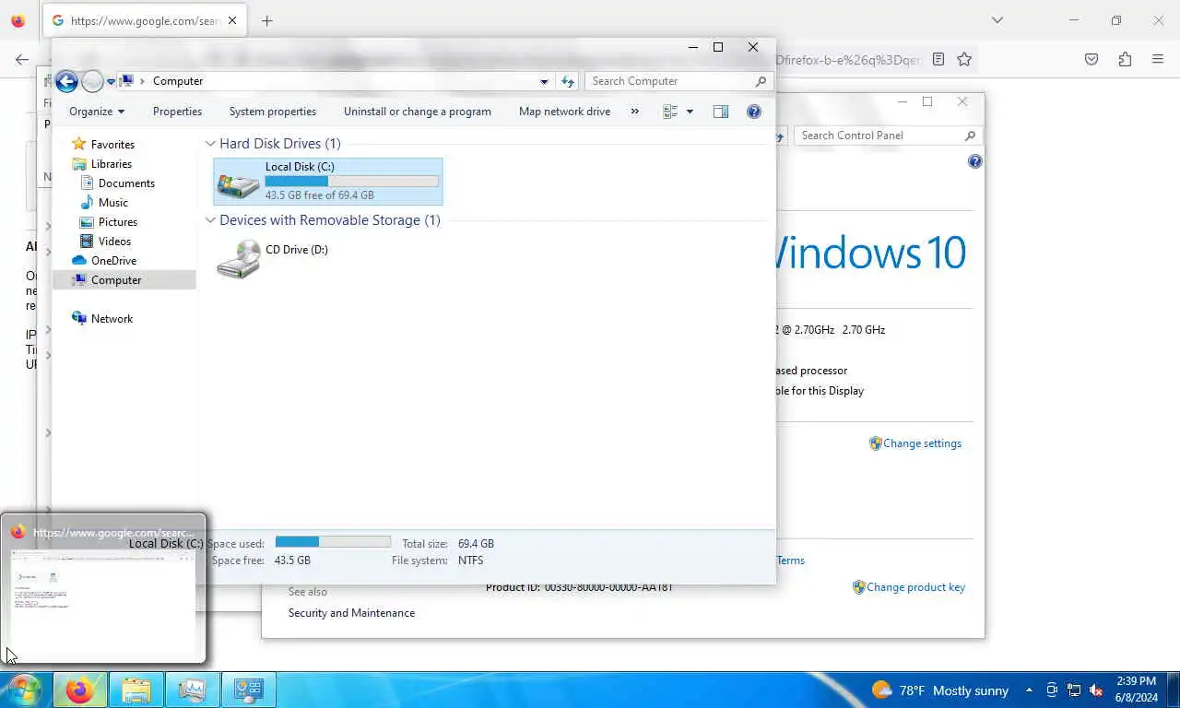
Task: Select Computer in the navigation pane
Action: coord(116,280)
